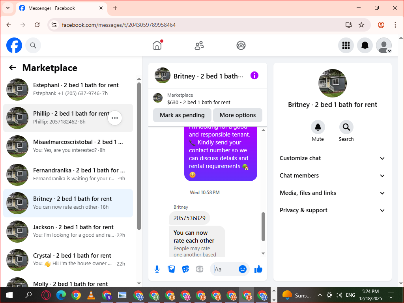Screen dimensions: 404x303
Task: Click the conversation list scrollbar
Action: [x=139, y=156]
